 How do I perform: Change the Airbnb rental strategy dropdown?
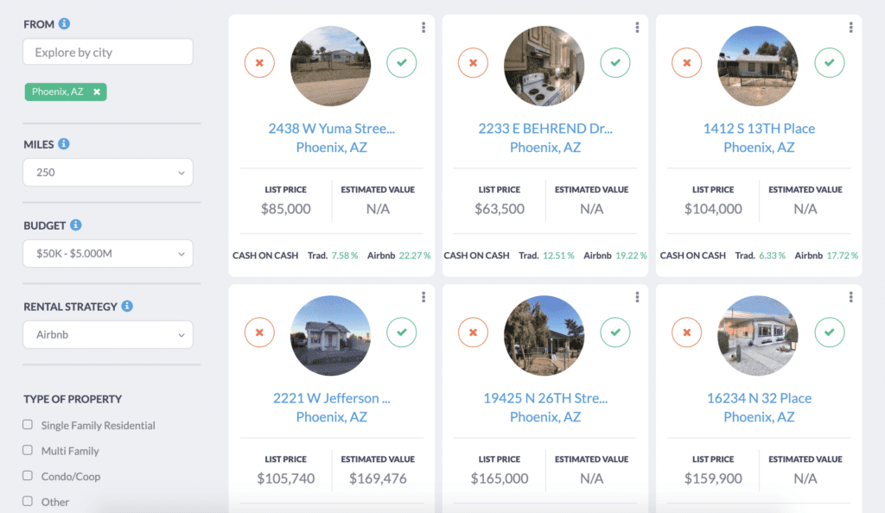point(107,334)
